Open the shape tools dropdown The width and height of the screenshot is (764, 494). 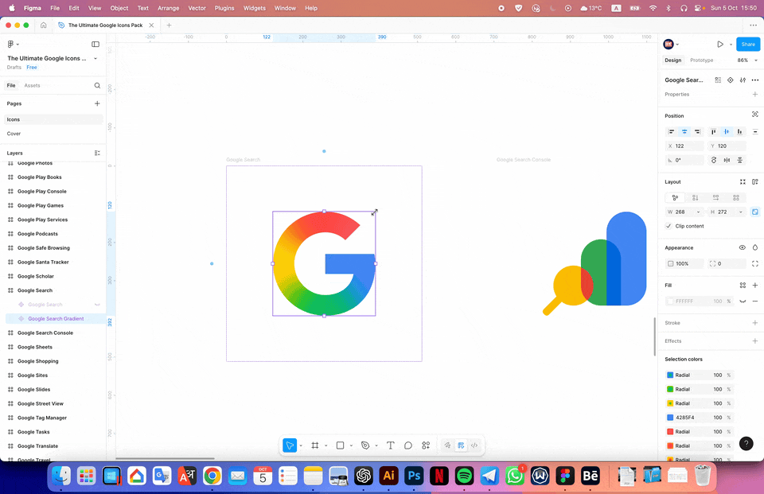pos(351,445)
